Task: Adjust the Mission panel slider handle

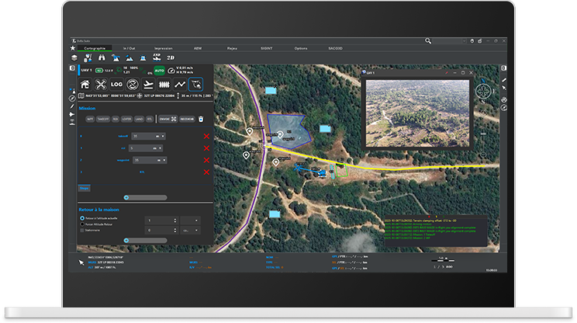Action: 126,197
